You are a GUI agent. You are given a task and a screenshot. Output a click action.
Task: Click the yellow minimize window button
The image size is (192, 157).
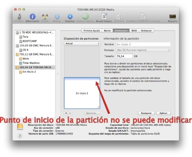tap(20, 9)
